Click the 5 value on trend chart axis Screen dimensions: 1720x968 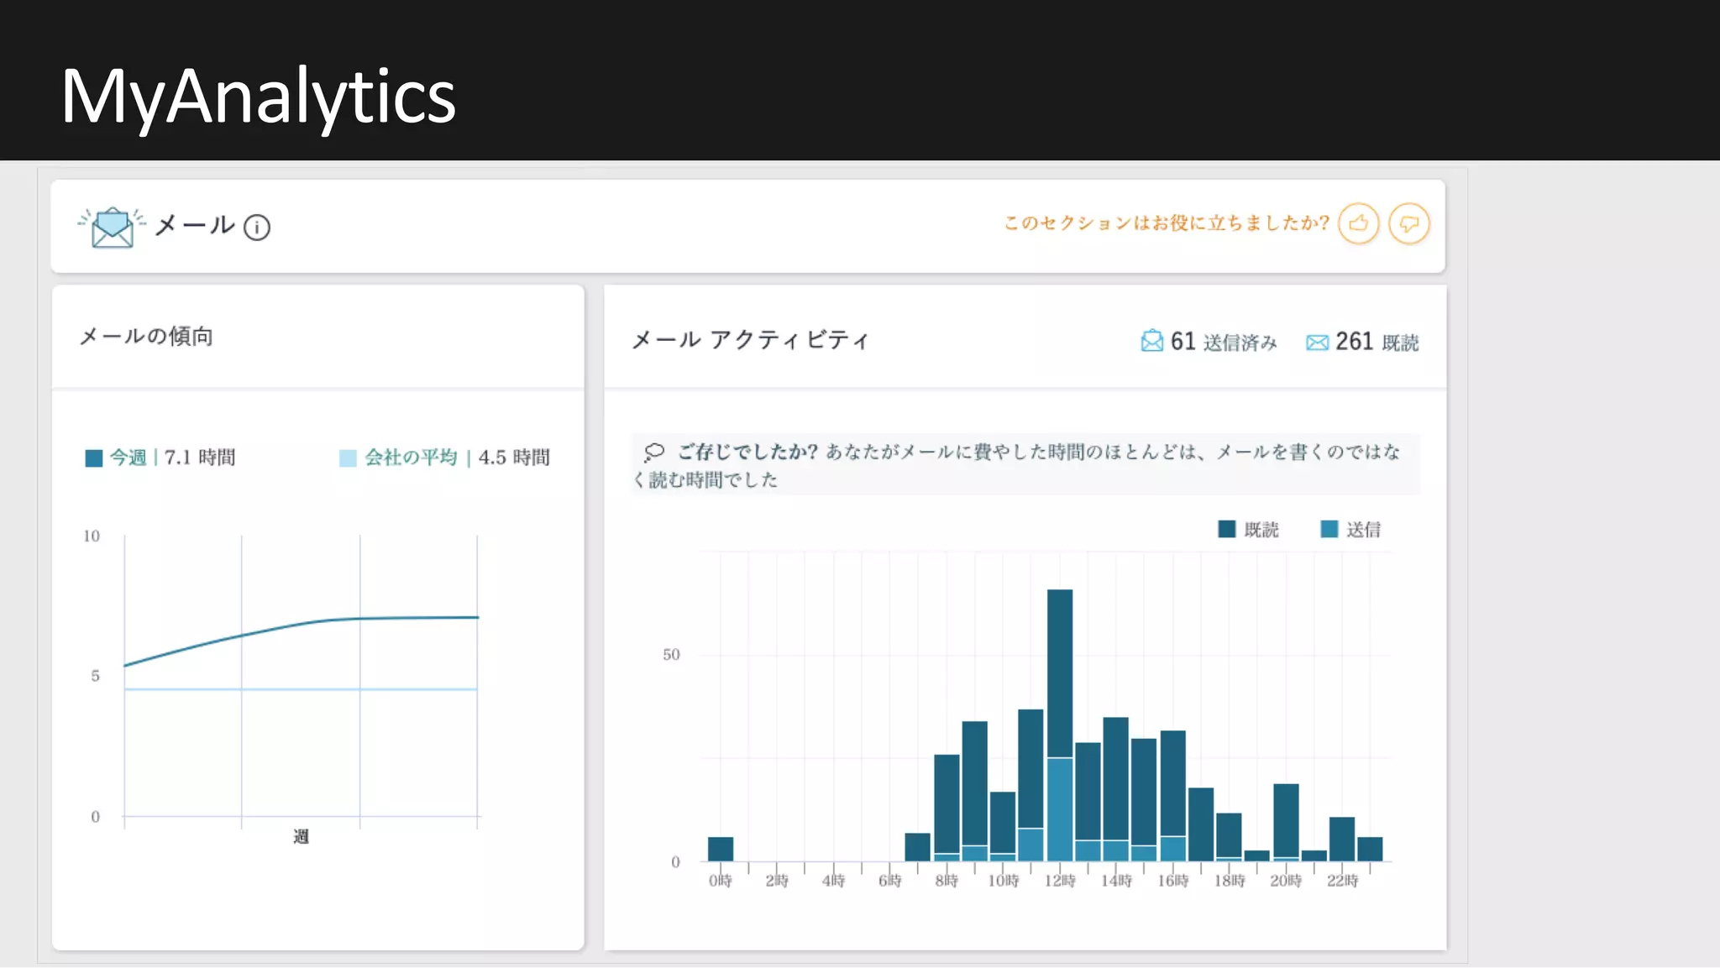click(95, 677)
